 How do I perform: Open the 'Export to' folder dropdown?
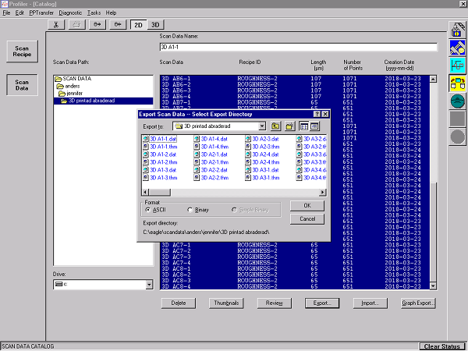click(264, 126)
